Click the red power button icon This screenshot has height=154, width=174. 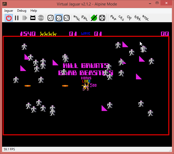point(9,18)
